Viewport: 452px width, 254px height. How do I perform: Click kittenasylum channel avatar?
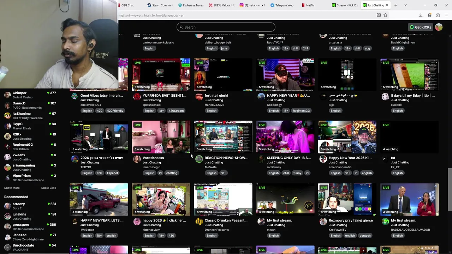click(137, 222)
